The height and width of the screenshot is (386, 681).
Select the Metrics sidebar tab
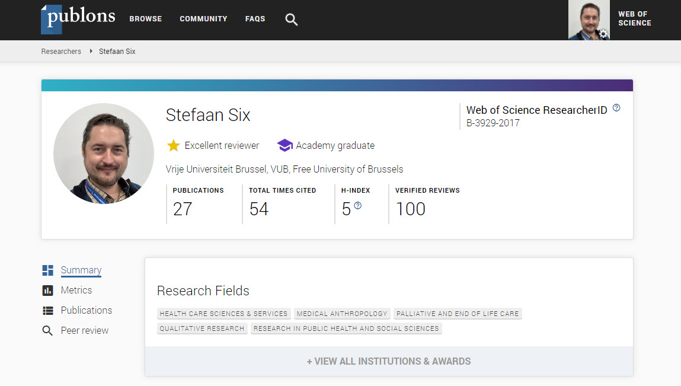(x=76, y=291)
